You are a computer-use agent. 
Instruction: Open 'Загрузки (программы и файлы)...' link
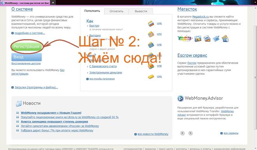(x=36, y=88)
